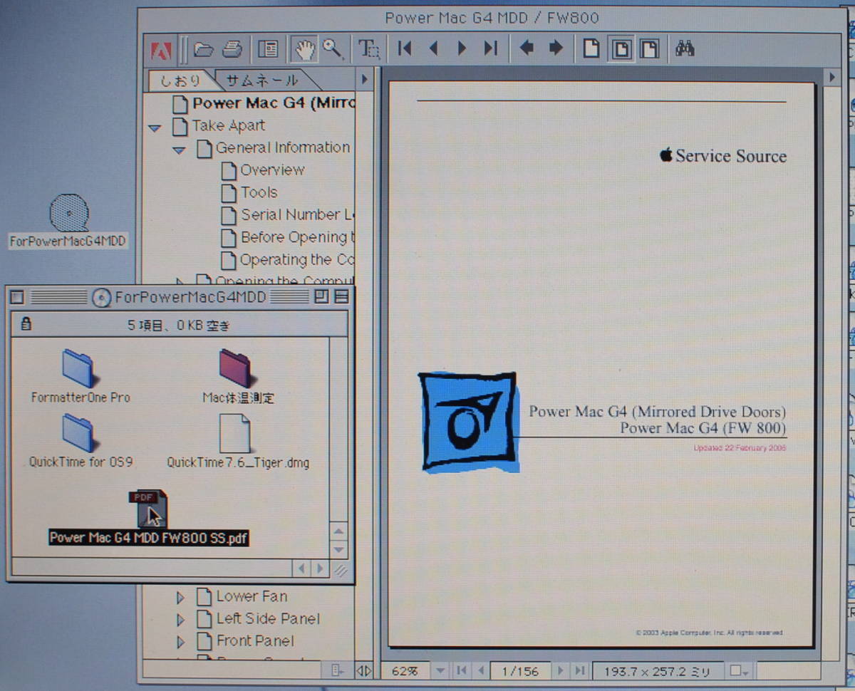Open the page layout dropdown
Viewport: 855px width, 691px height.
tap(740, 670)
